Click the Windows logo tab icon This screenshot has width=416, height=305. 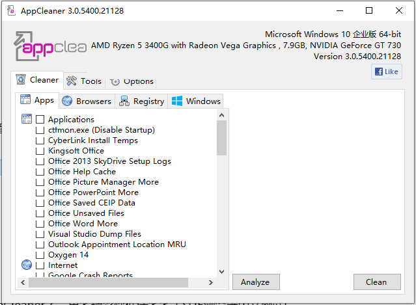176,101
